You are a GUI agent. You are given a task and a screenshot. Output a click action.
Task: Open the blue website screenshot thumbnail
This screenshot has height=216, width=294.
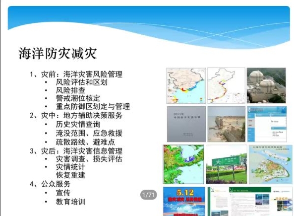tap(267, 124)
